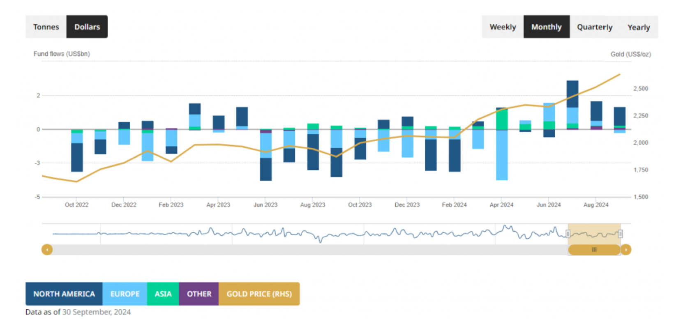Show Weekly fund flows

[503, 27]
